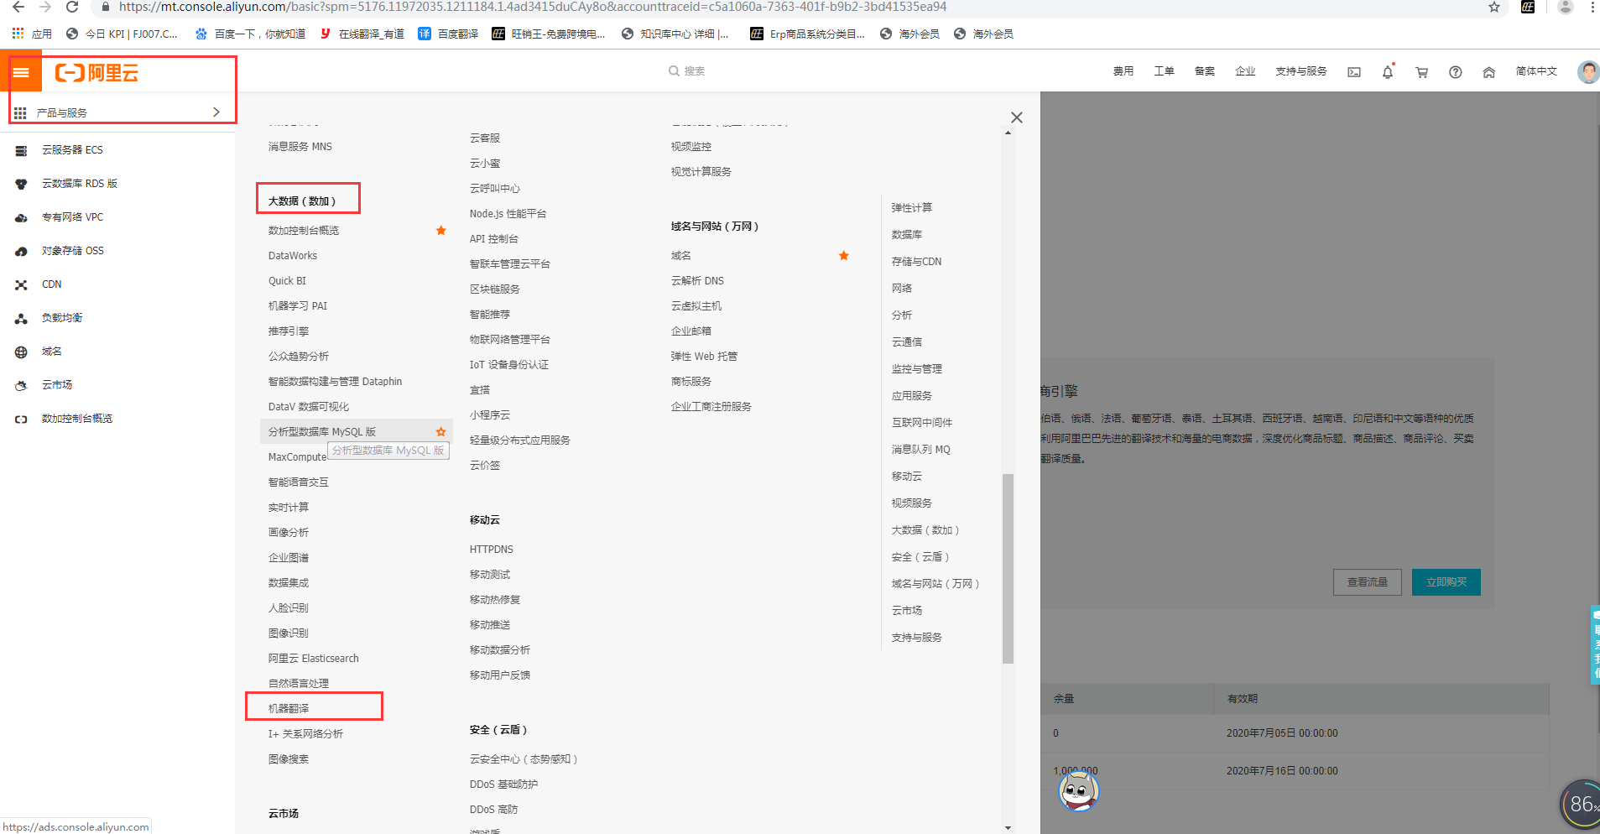Open the shopping cart

tap(1421, 72)
